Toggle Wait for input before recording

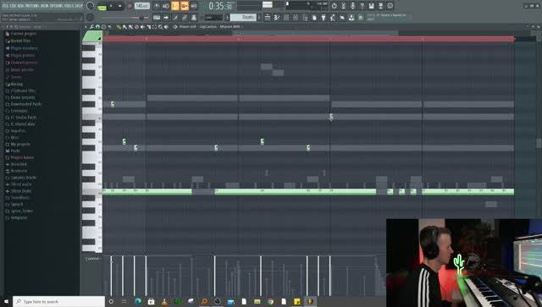(166, 6)
